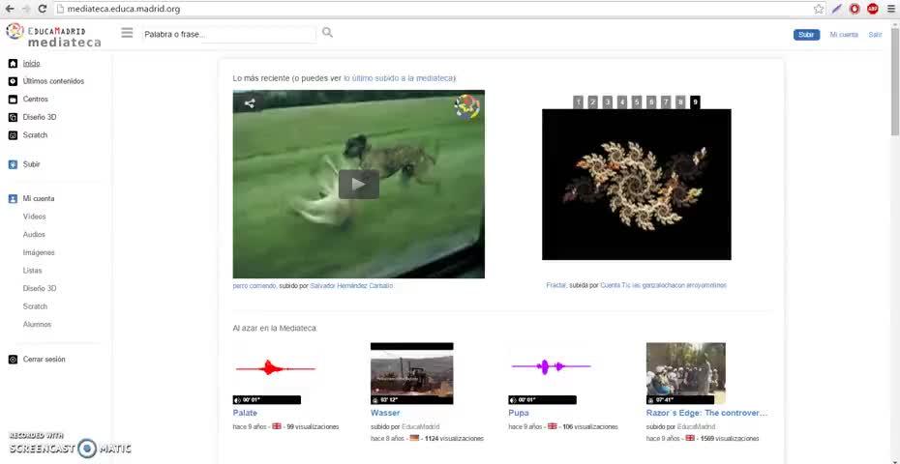Open the Wasser title link

385,413
